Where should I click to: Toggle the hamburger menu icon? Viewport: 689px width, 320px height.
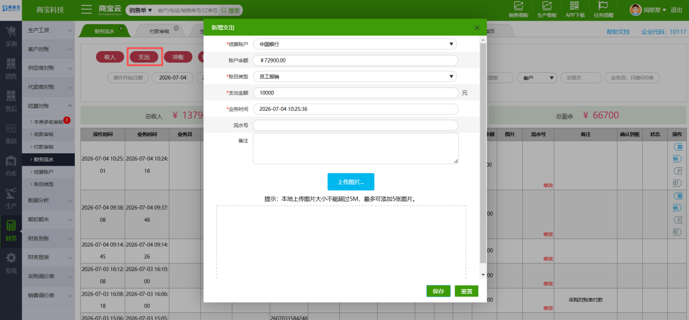(86, 10)
